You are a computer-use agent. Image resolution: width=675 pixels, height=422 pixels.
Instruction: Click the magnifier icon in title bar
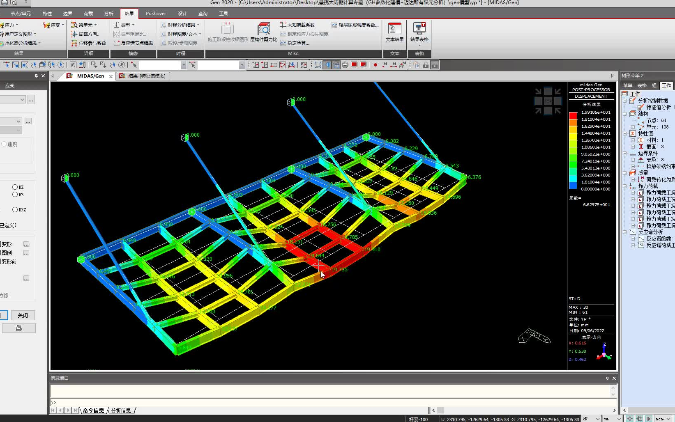(14, 2)
